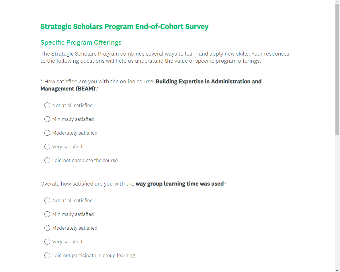Select "I did not complete the course"
The image size is (340, 272).
47,160
